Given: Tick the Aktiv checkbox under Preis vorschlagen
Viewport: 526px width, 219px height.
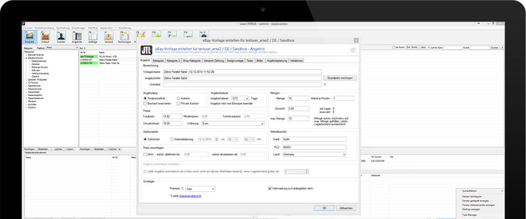Looking at the screenshot, I should (145, 154).
